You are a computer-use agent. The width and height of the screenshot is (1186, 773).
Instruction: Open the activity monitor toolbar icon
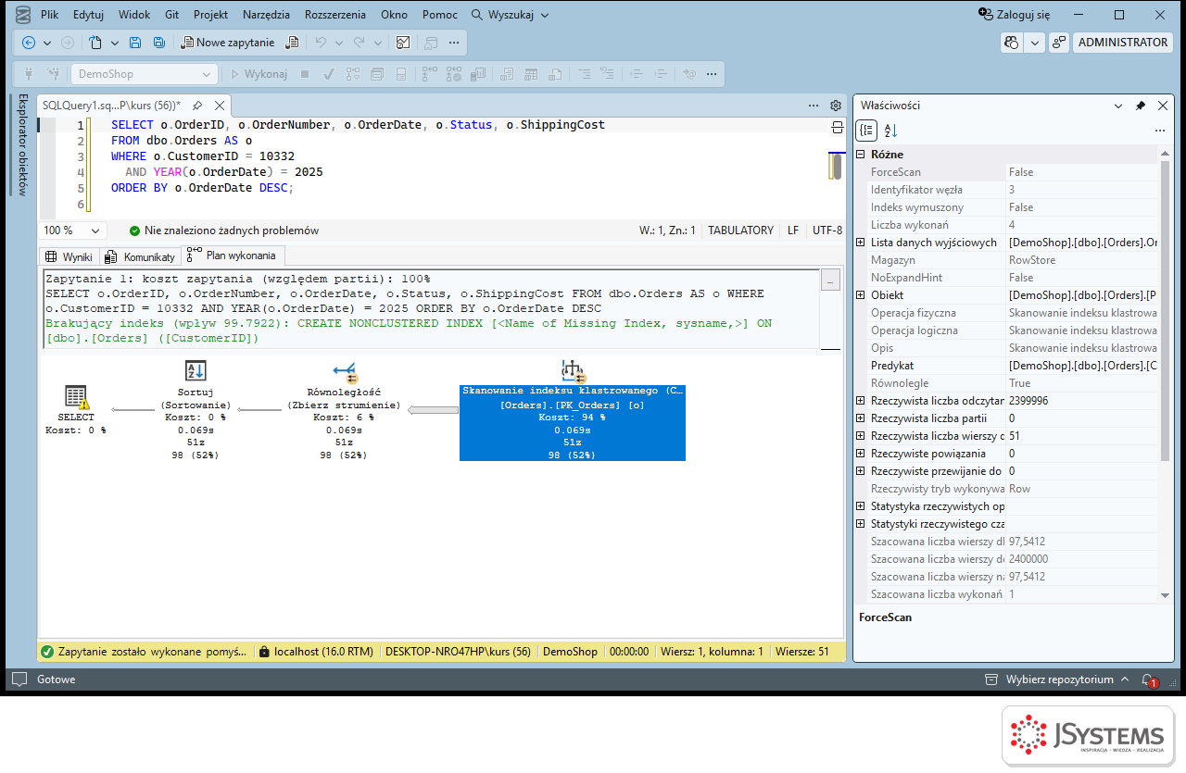click(403, 43)
